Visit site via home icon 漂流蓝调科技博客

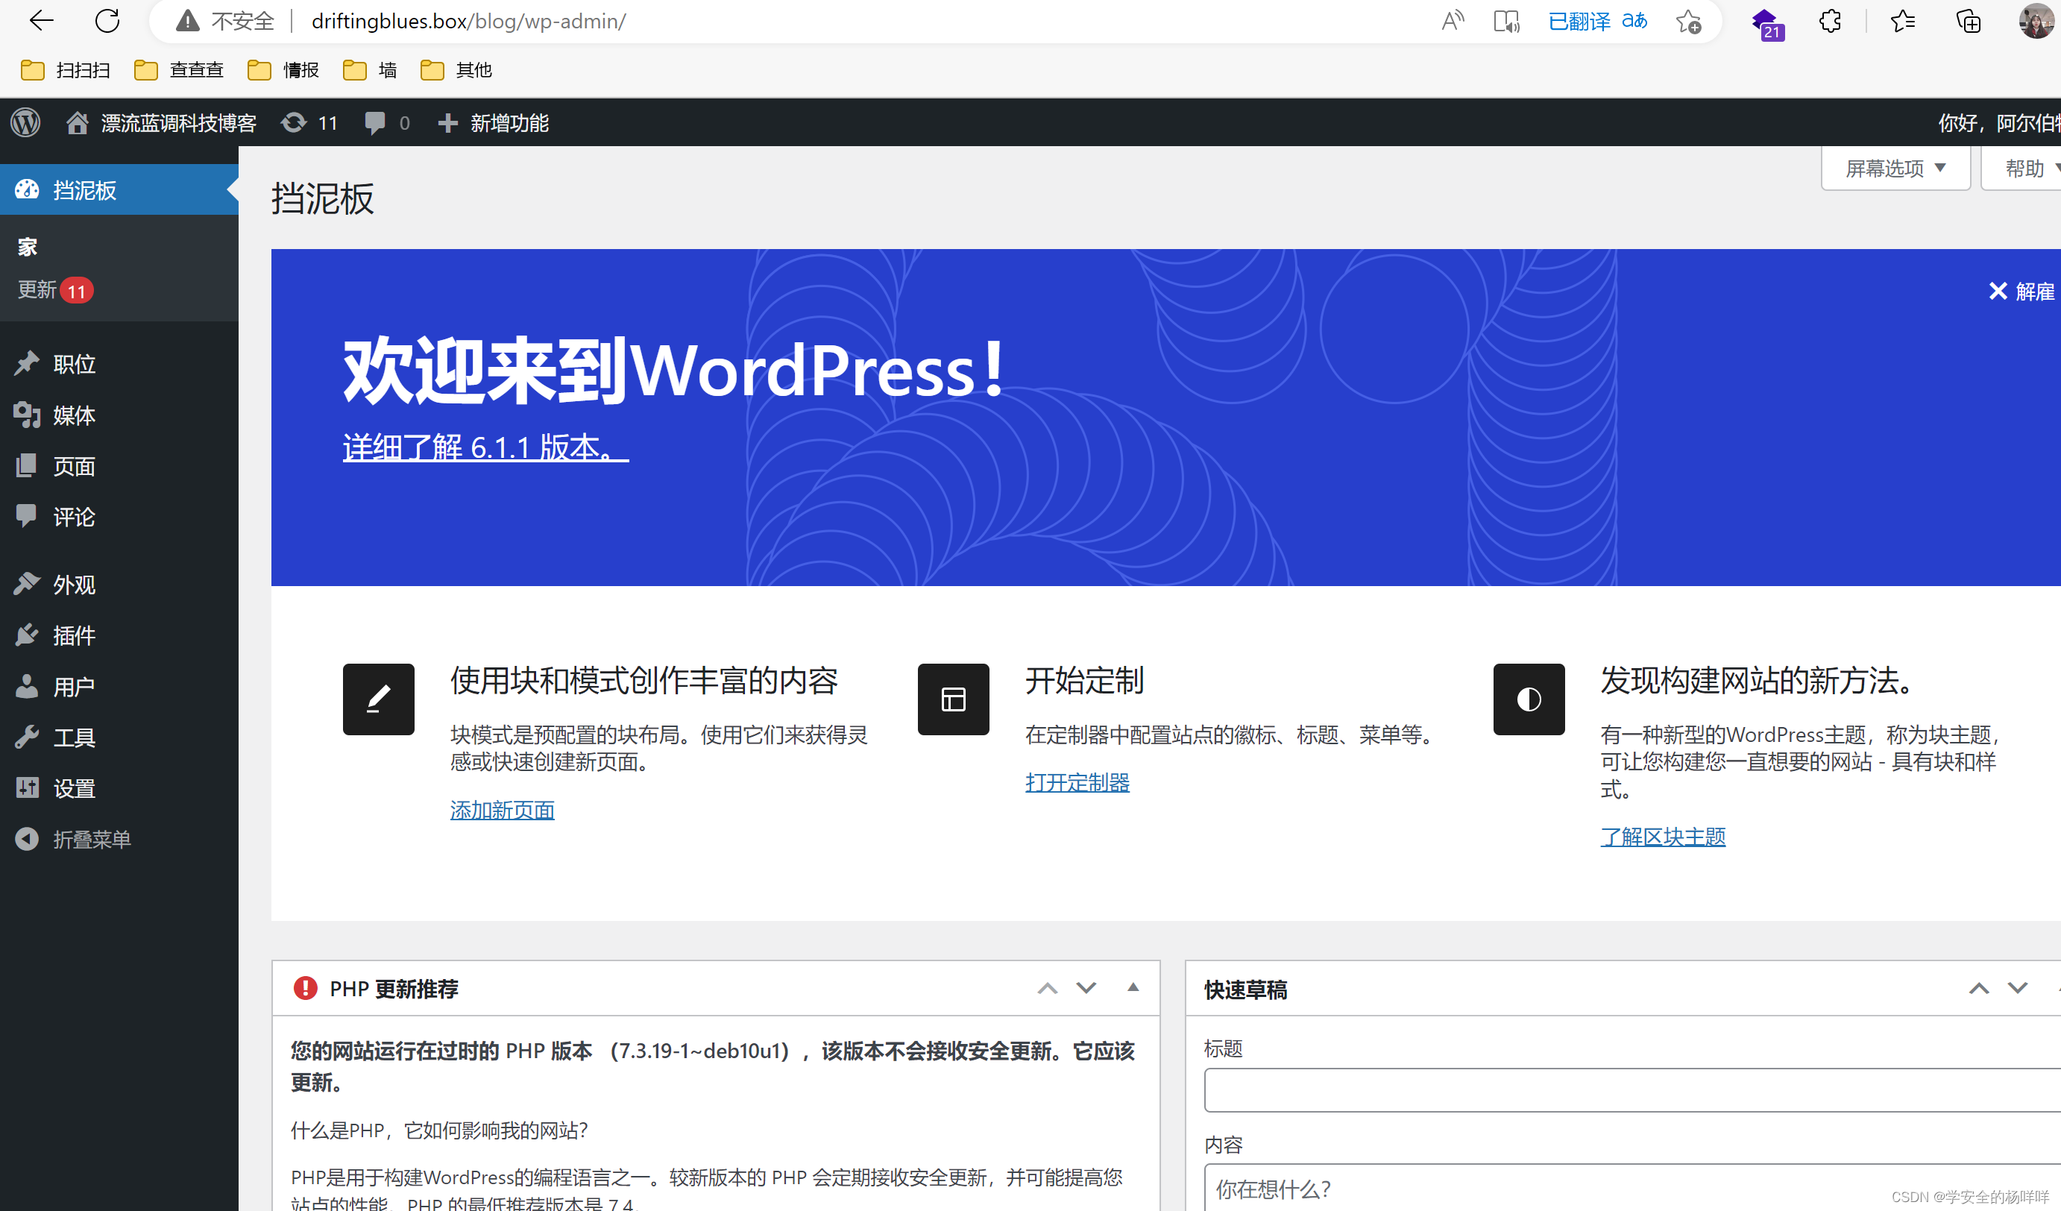(161, 122)
